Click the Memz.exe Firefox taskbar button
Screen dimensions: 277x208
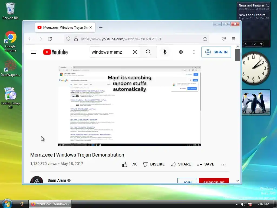(x=50, y=204)
